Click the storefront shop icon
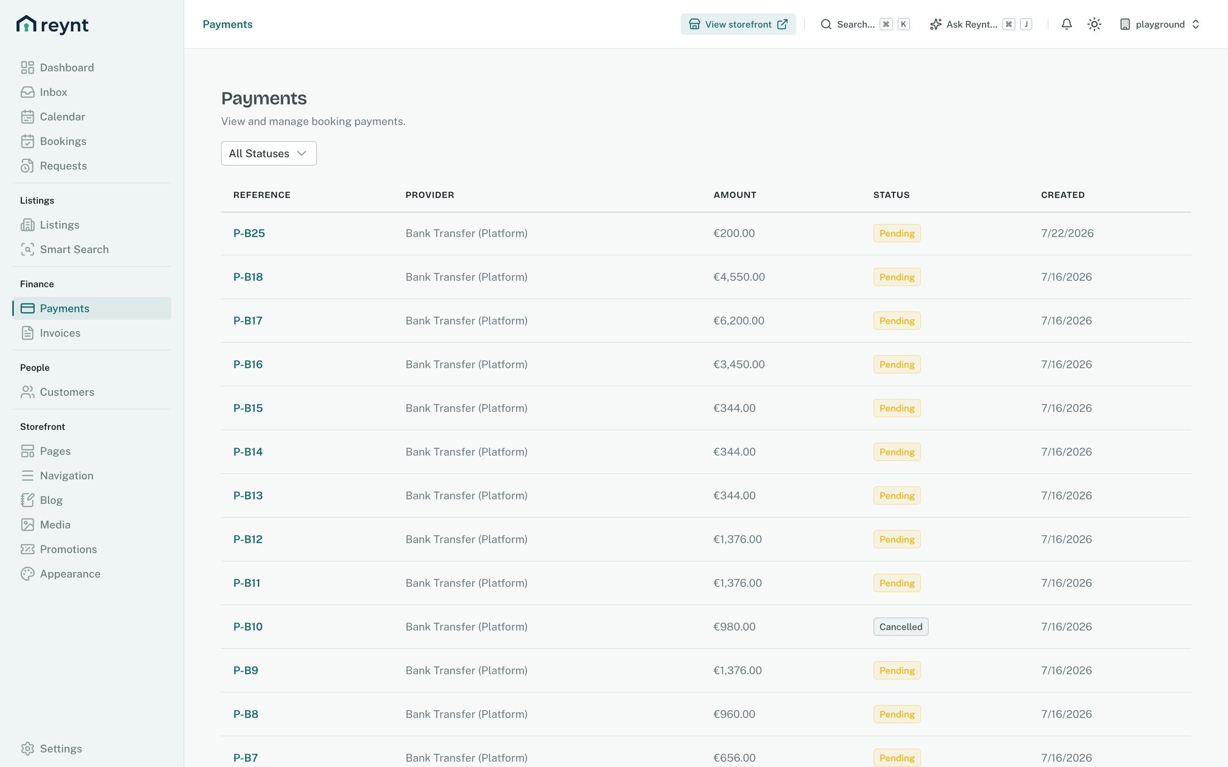The image size is (1228, 767). (694, 24)
